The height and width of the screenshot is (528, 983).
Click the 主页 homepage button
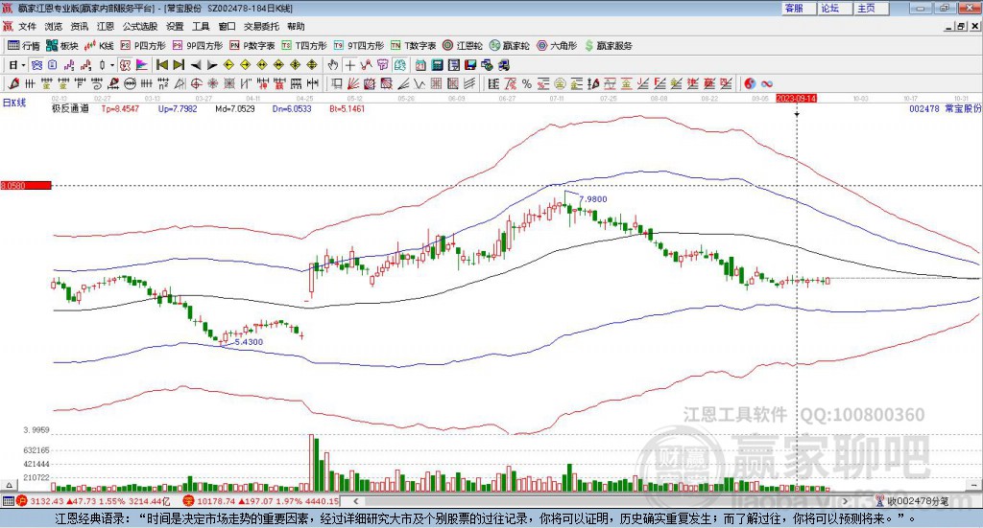(872, 8)
